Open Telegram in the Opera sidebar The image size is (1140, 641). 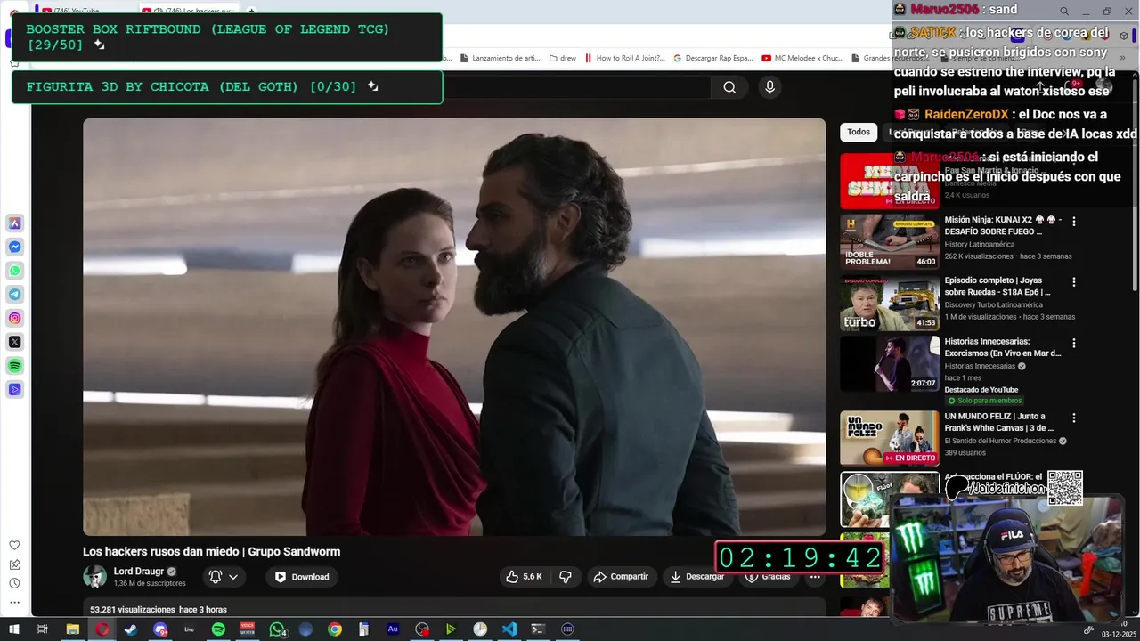[x=15, y=294]
